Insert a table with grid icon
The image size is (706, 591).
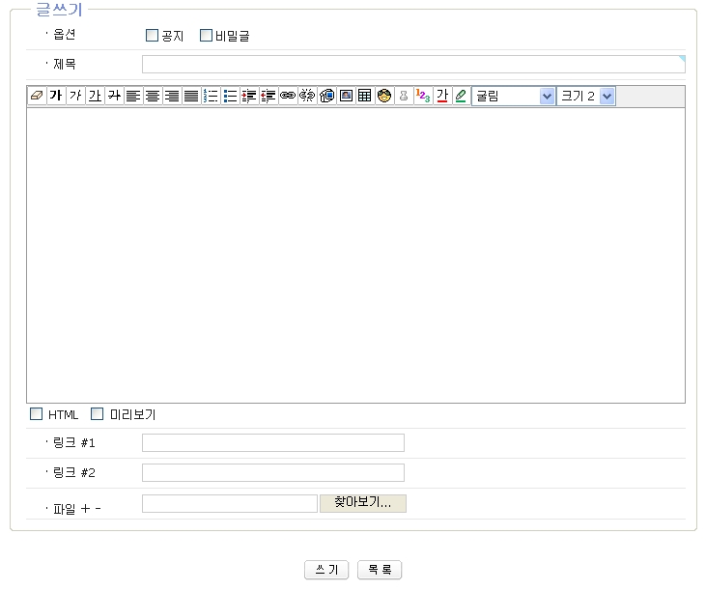coord(365,96)
